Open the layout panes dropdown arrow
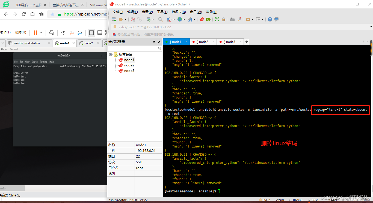 (262, 19)
